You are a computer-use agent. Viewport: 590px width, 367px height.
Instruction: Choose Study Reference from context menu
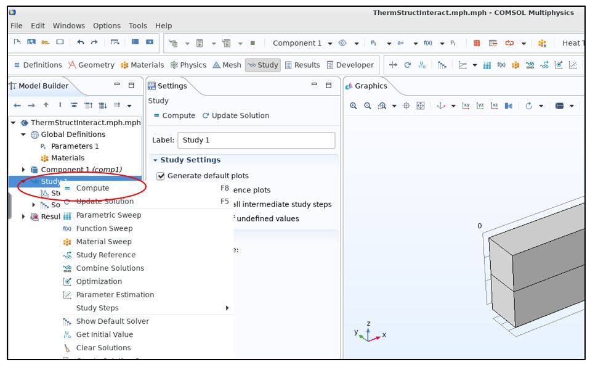tap(147, 255)
